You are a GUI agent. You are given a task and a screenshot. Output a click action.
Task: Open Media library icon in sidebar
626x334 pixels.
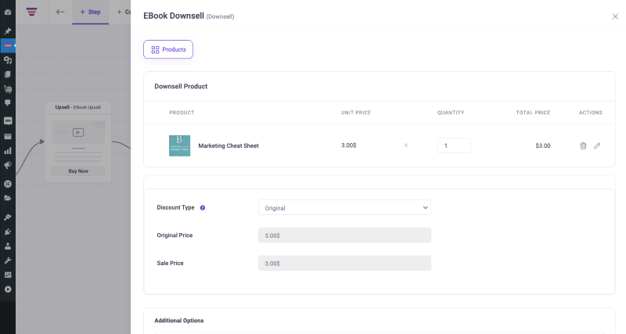(8, 60)
